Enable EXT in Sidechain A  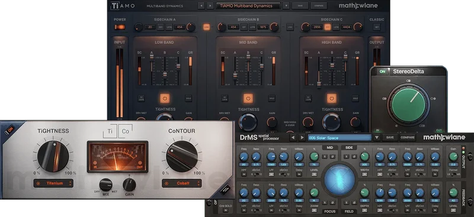161,27
